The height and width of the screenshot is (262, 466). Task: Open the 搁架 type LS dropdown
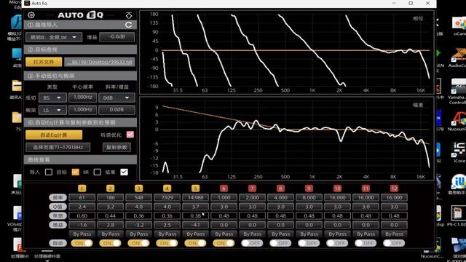tap(52, 110)
